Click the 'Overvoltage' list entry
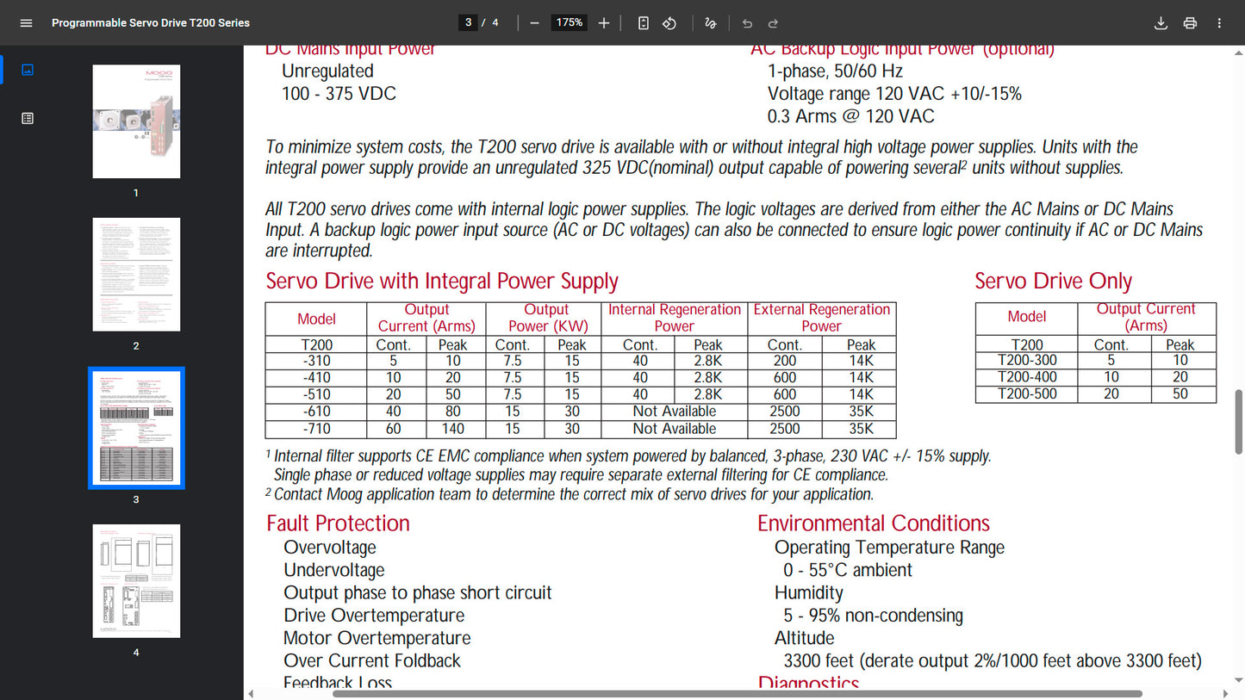1245x700 pixels. (x=330, y=548)
